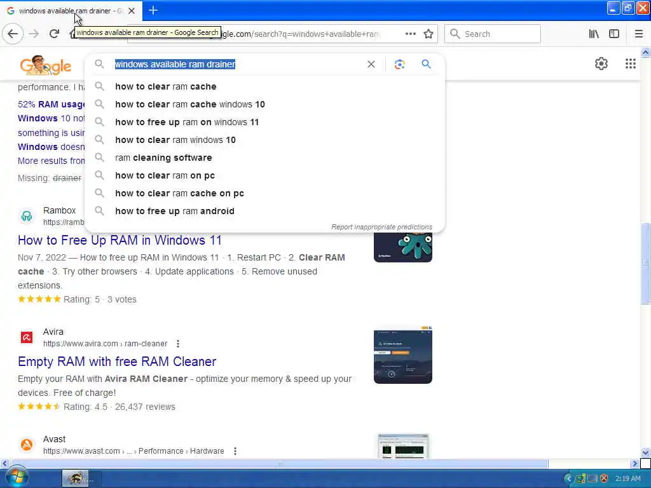Viewport: 651px width, 488px height.
Task: Click the blue magnifier search button
Action: [x=427, y=64]
